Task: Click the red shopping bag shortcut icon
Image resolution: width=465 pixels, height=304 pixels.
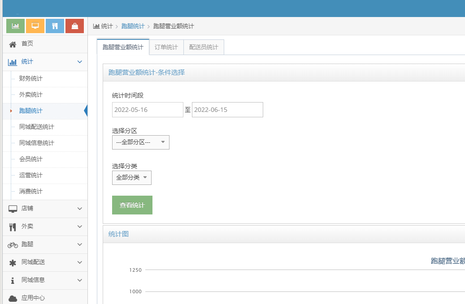Action: click(74, 26)
